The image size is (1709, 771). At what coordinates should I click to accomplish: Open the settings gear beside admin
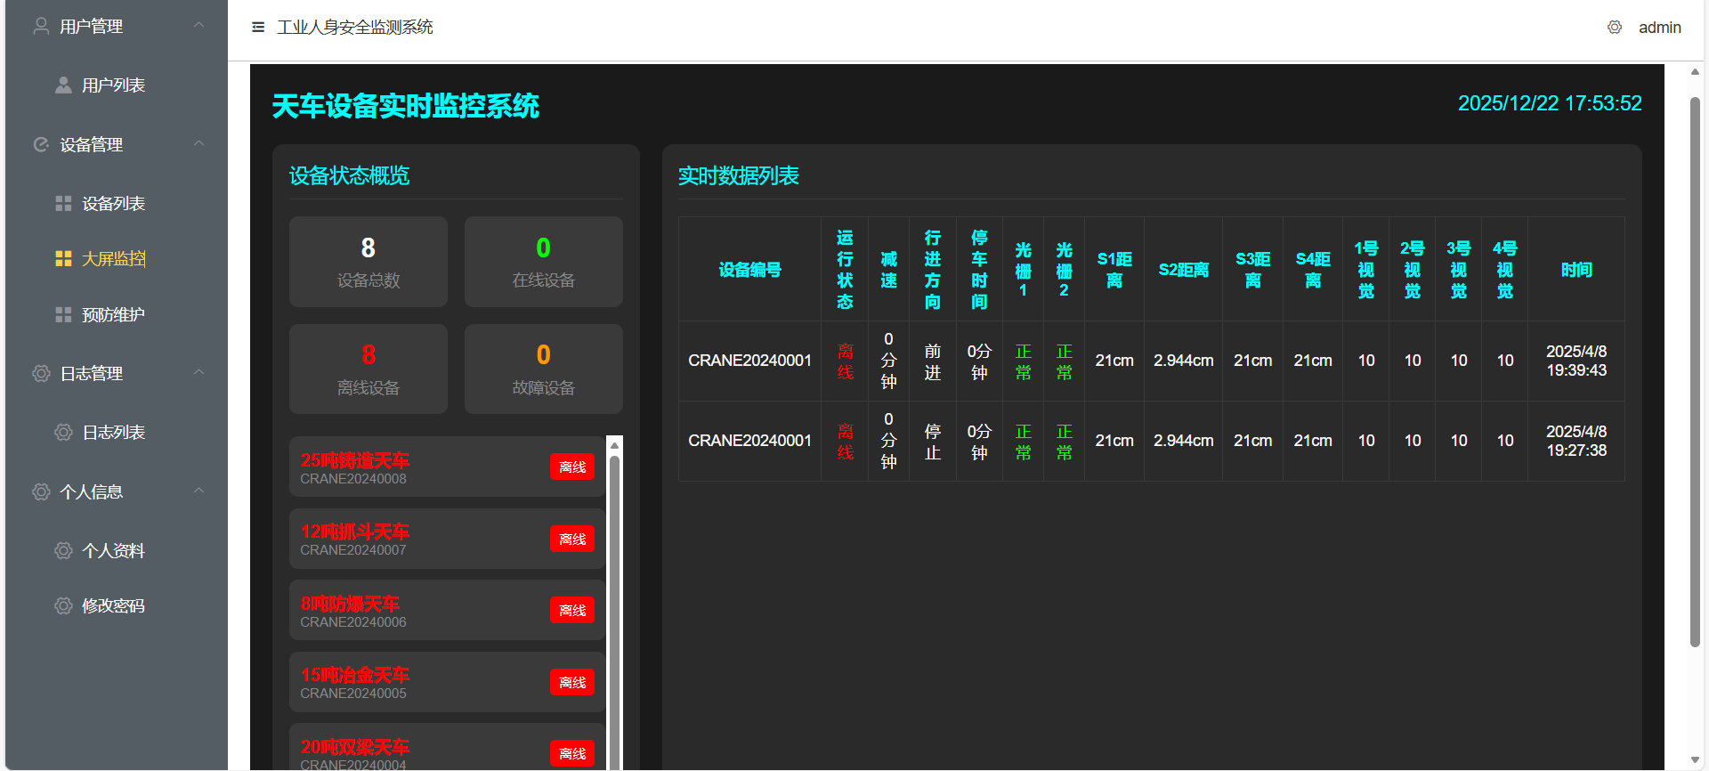pos(1615,27)
